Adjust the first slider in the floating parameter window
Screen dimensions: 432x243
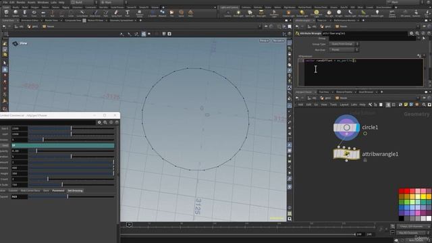[72, 128]
